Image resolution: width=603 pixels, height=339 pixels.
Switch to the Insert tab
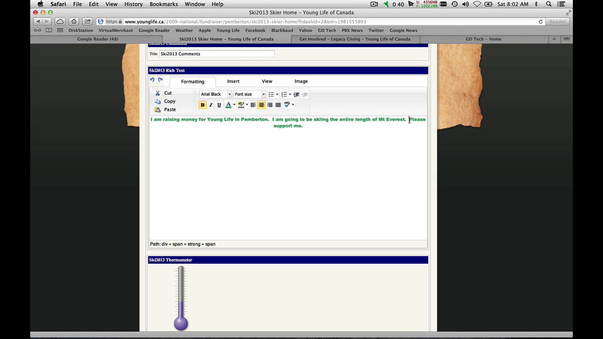click(x=233, y=81)
